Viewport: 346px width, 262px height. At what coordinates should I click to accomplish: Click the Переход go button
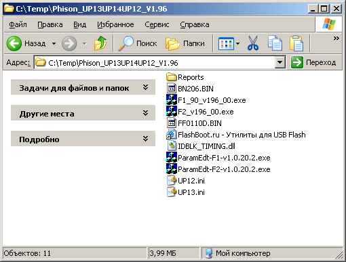coord(313,62)
